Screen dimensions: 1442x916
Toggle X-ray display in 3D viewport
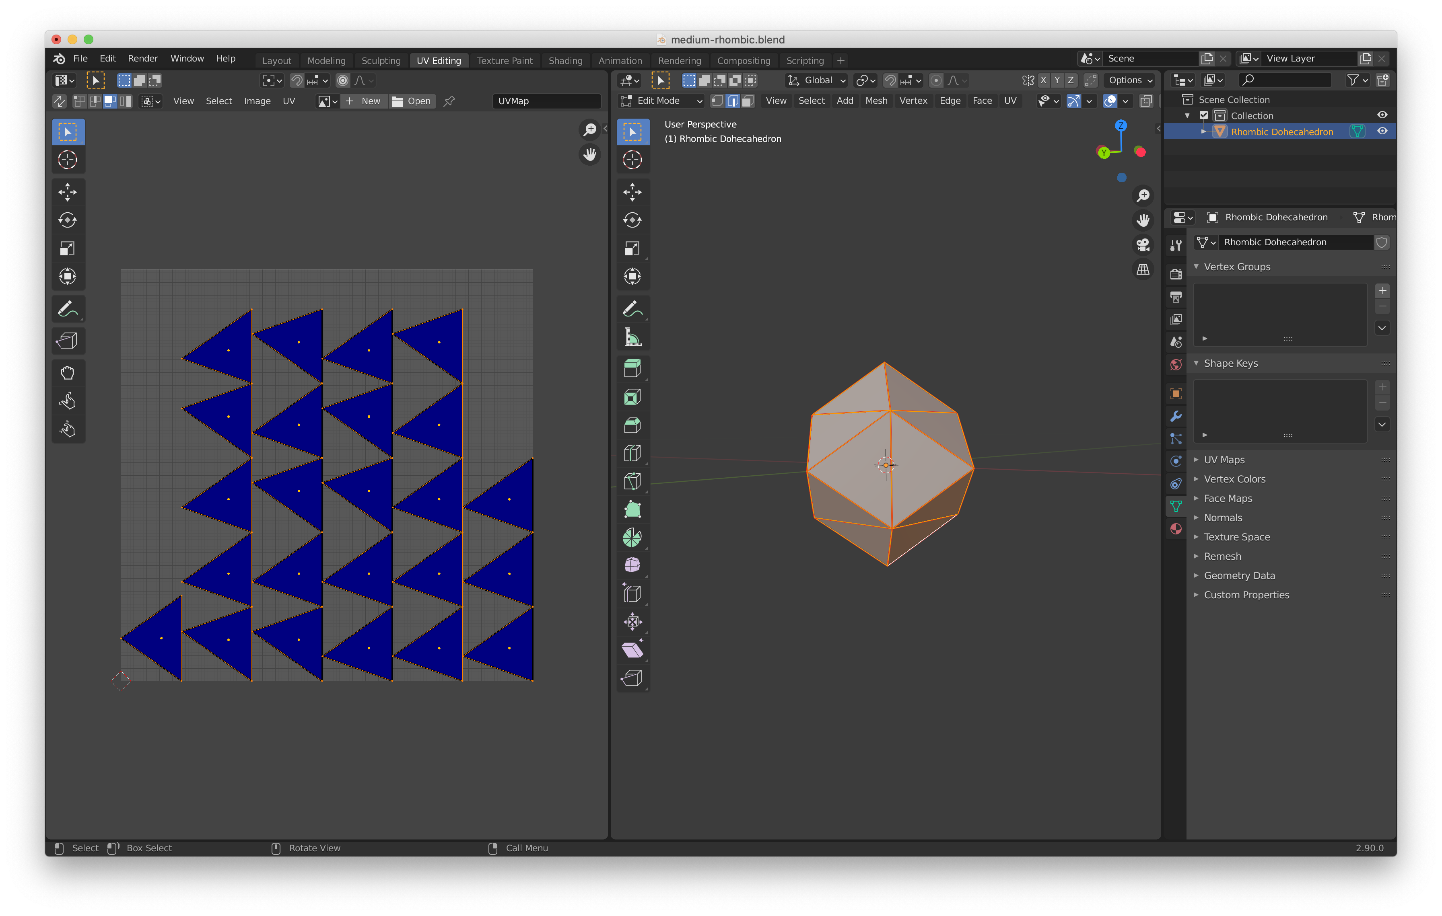pyautogui.click(x=1145, y=101)
